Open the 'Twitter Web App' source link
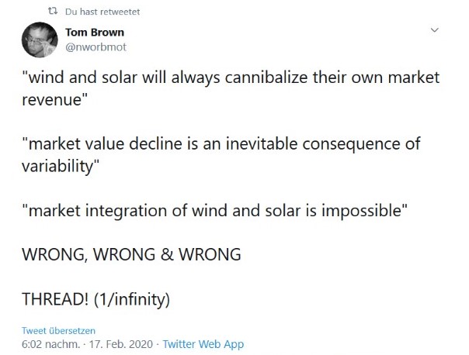This screenshot has height=355, width=469. [203, 344]
